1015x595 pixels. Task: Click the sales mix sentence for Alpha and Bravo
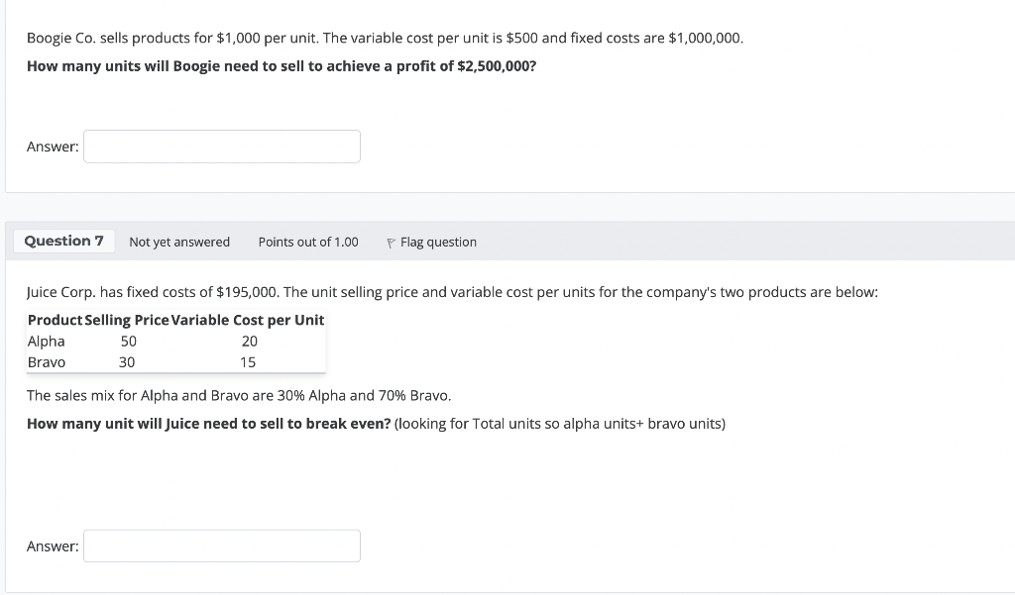(239, 396)
